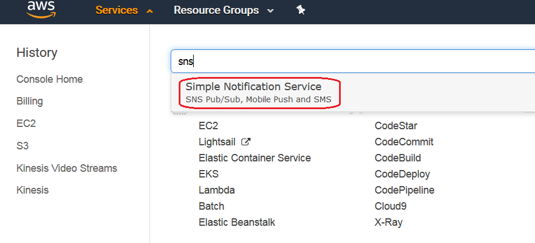Open EC2 in the services list

(209, 126)
